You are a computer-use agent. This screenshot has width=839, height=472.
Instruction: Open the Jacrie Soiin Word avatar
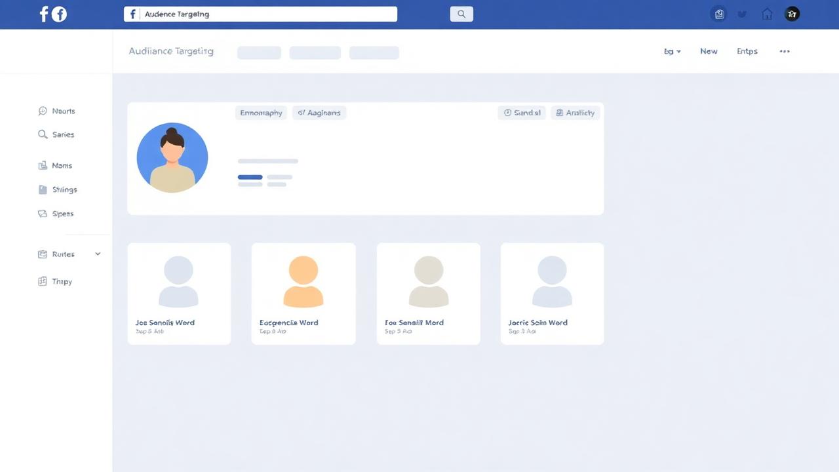[552, 281]
